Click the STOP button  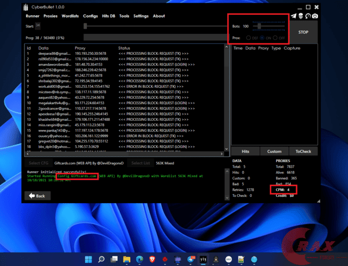tap(303, 32)
